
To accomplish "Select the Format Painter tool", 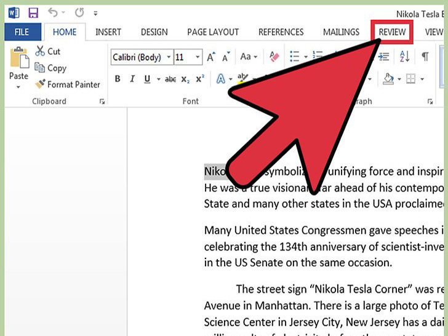I will [x=68, y=84].
